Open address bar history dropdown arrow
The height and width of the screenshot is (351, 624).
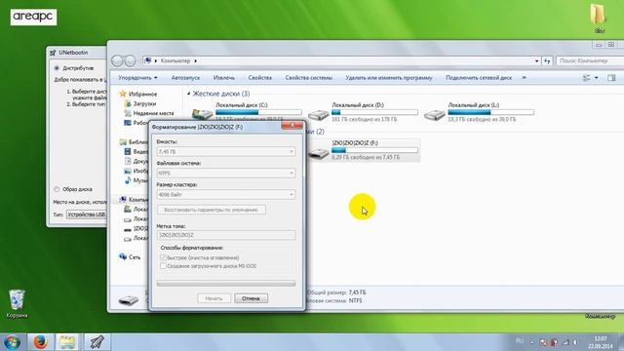tap(536, 60)
